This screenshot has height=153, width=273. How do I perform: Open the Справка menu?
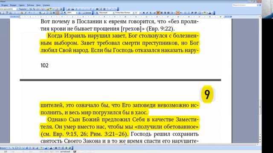click(x=46, y=5)
